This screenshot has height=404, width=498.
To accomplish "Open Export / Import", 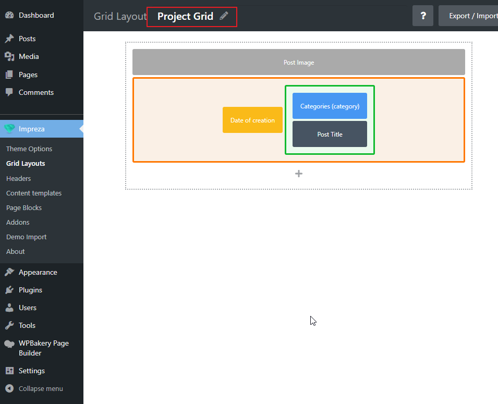I will coord(468,16).
